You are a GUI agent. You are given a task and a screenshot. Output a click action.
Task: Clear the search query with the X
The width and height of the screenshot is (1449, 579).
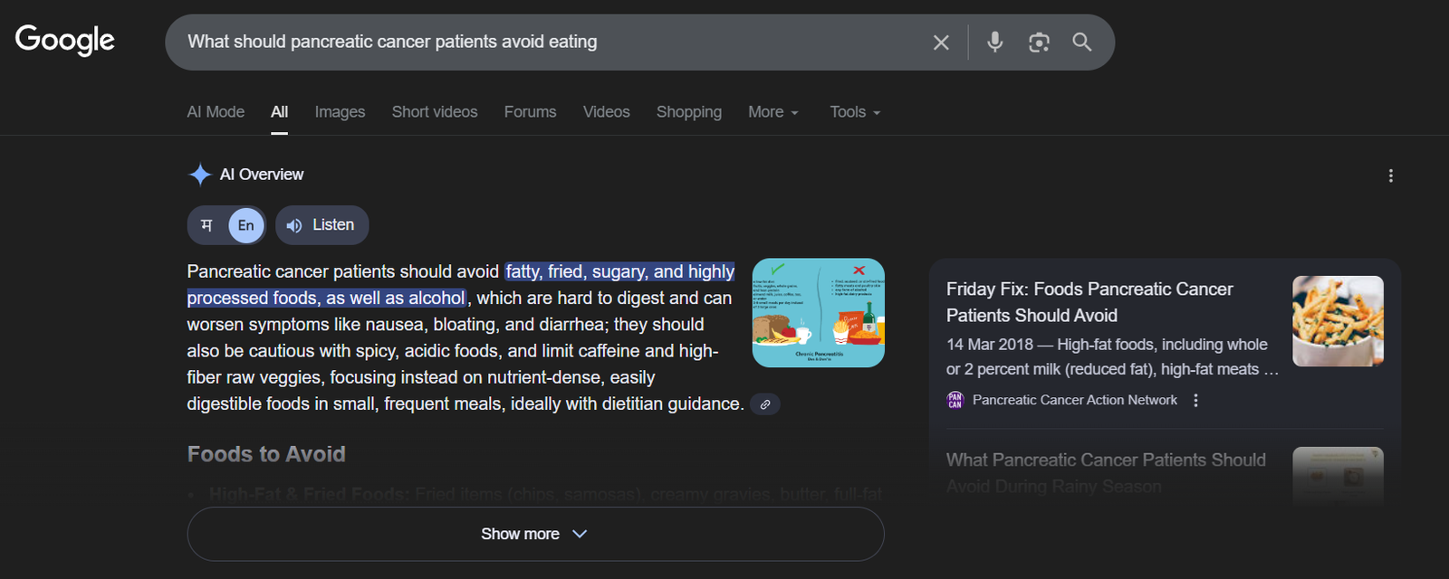click(x=941, y=42)
